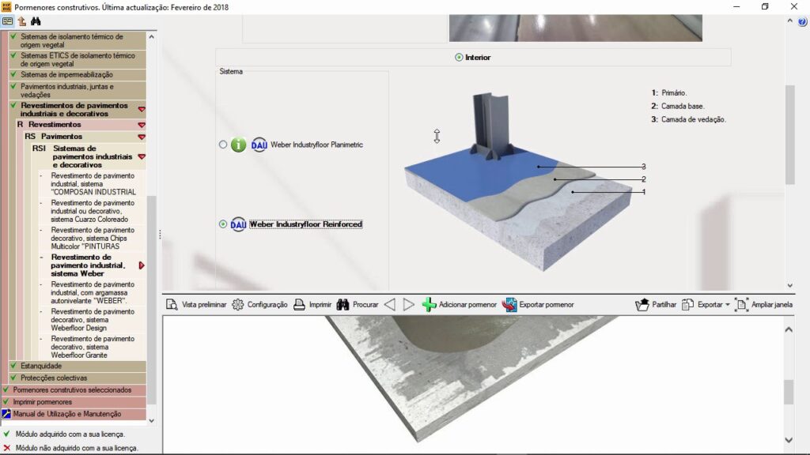Image resolution: width=810 pixels, height=455 pixels.
Task: Open Manual de Utilização e Manutenção
Action: point(67,414)
